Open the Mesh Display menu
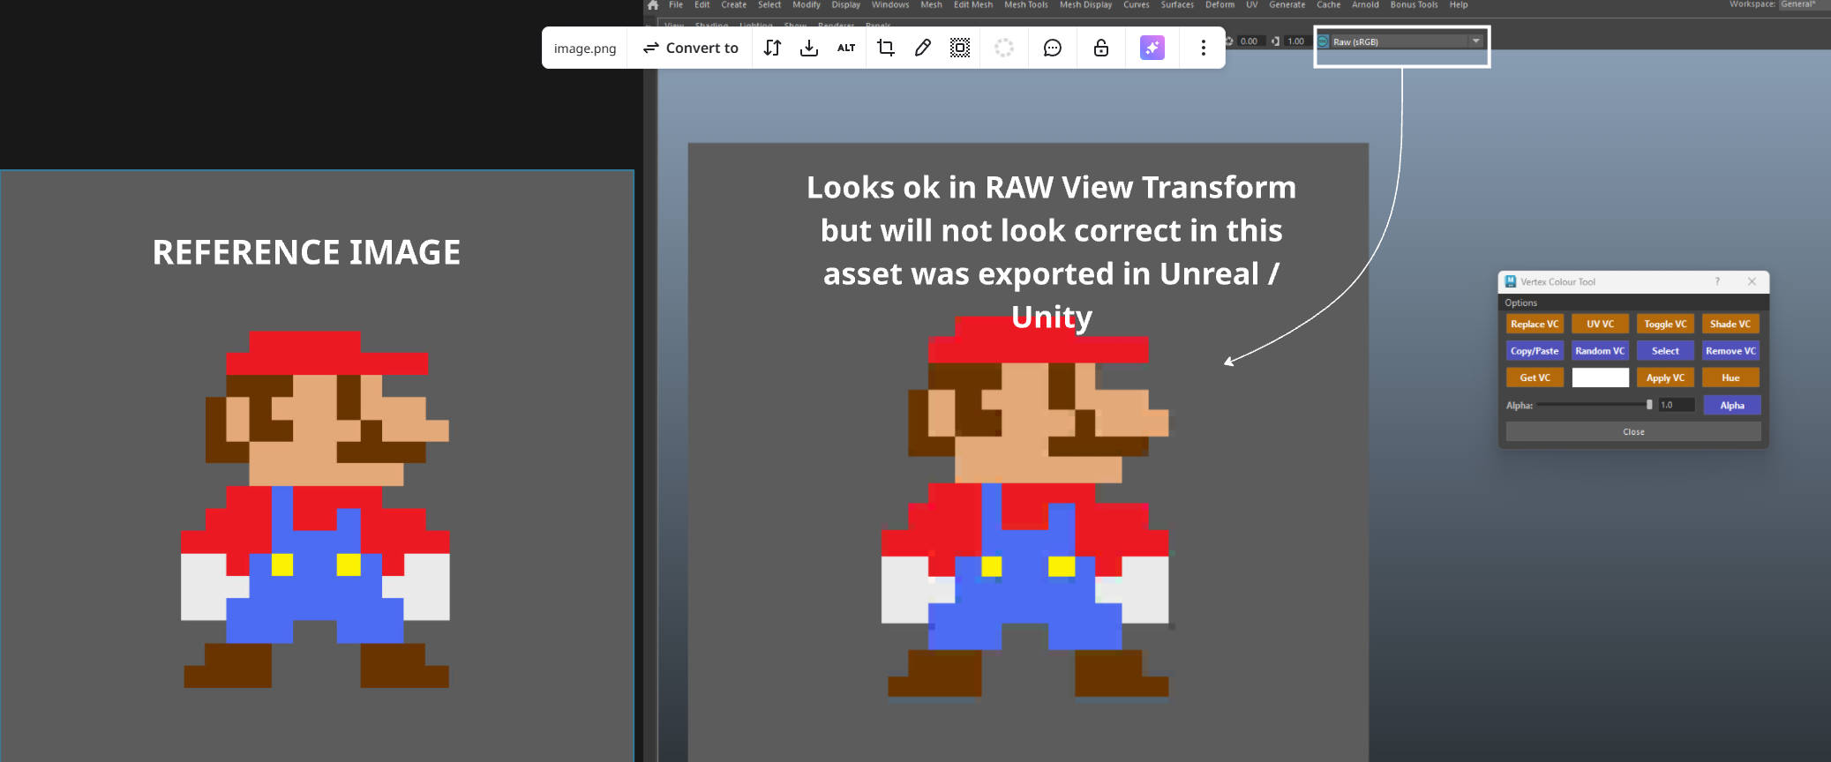The width and height of the screenshot is (1831, 762). pyautogui.click(x=1086, y=4)
